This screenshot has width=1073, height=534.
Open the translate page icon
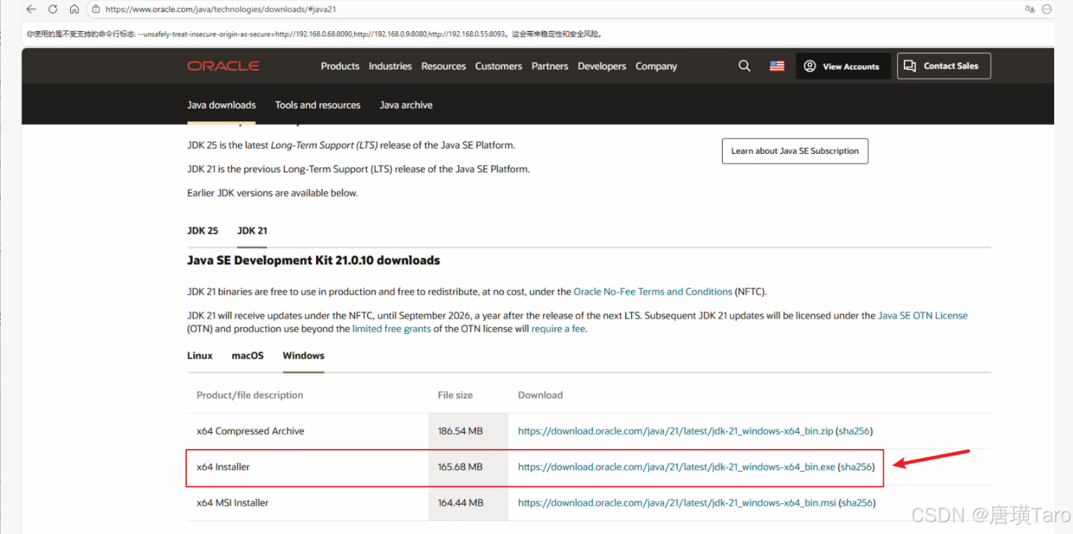coord(1030,9)
